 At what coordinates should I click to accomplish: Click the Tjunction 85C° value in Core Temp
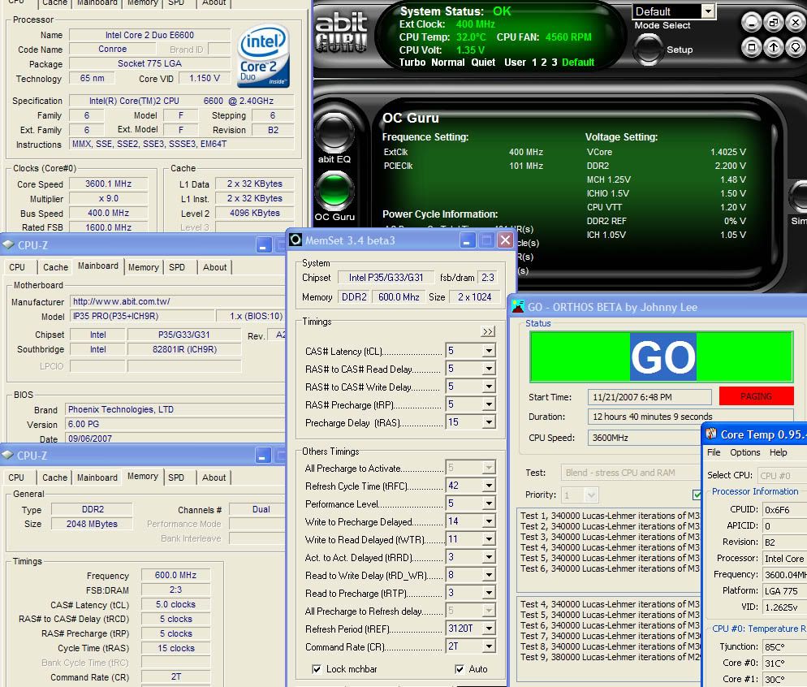tap(784, 647)
